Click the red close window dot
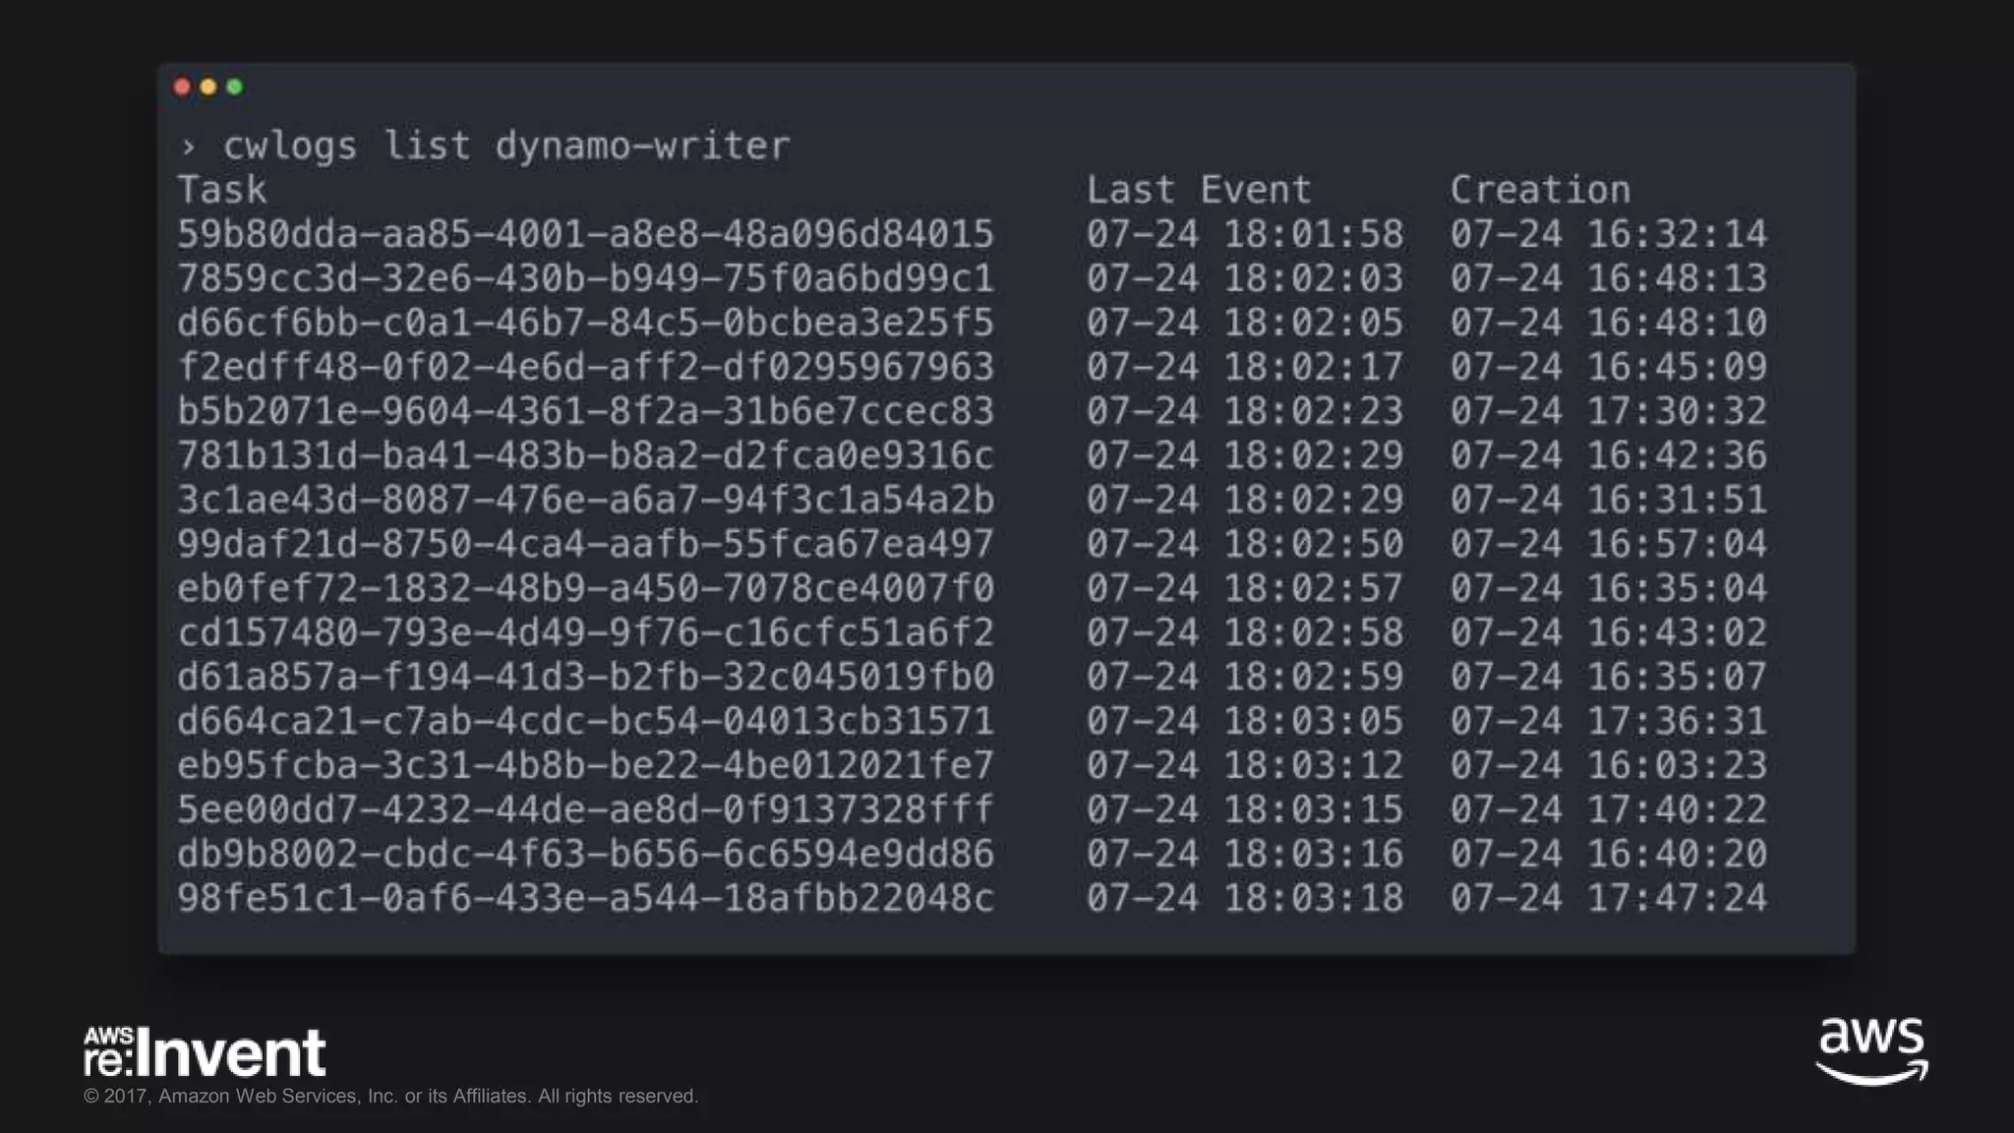 (x=182, y=87)
